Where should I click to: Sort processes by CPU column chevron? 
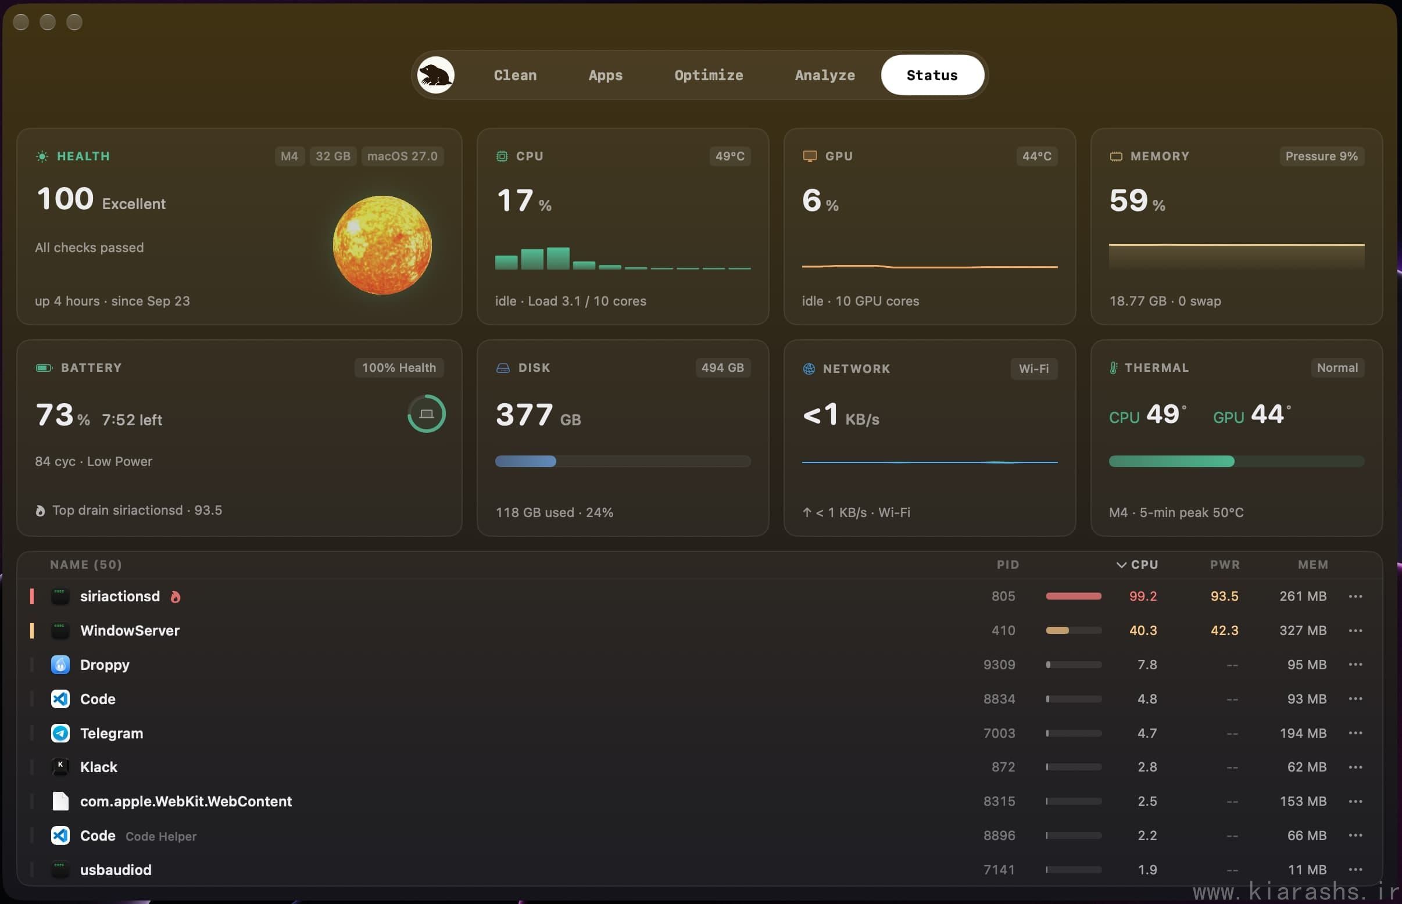[x=1121, y=565]
